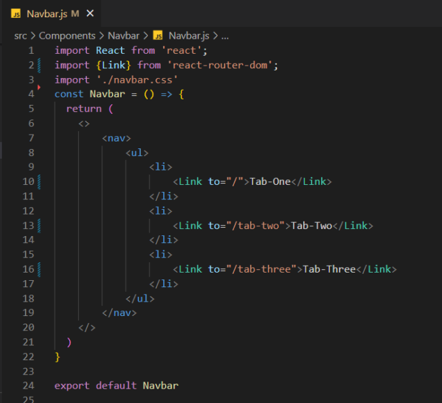
Task: Click Navbar in the export default statement
Action: pyautogui.click(x=160, y=385)
